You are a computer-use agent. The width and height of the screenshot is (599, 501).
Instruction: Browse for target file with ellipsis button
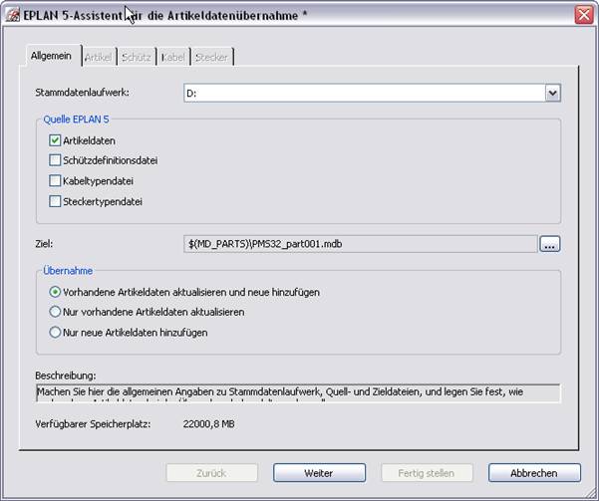point(550,243)
